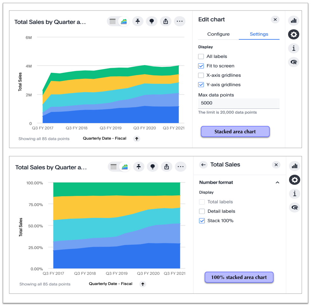The image size is (311, 306).
Task: Edit the Max data points value
Action: click(238, 103)
